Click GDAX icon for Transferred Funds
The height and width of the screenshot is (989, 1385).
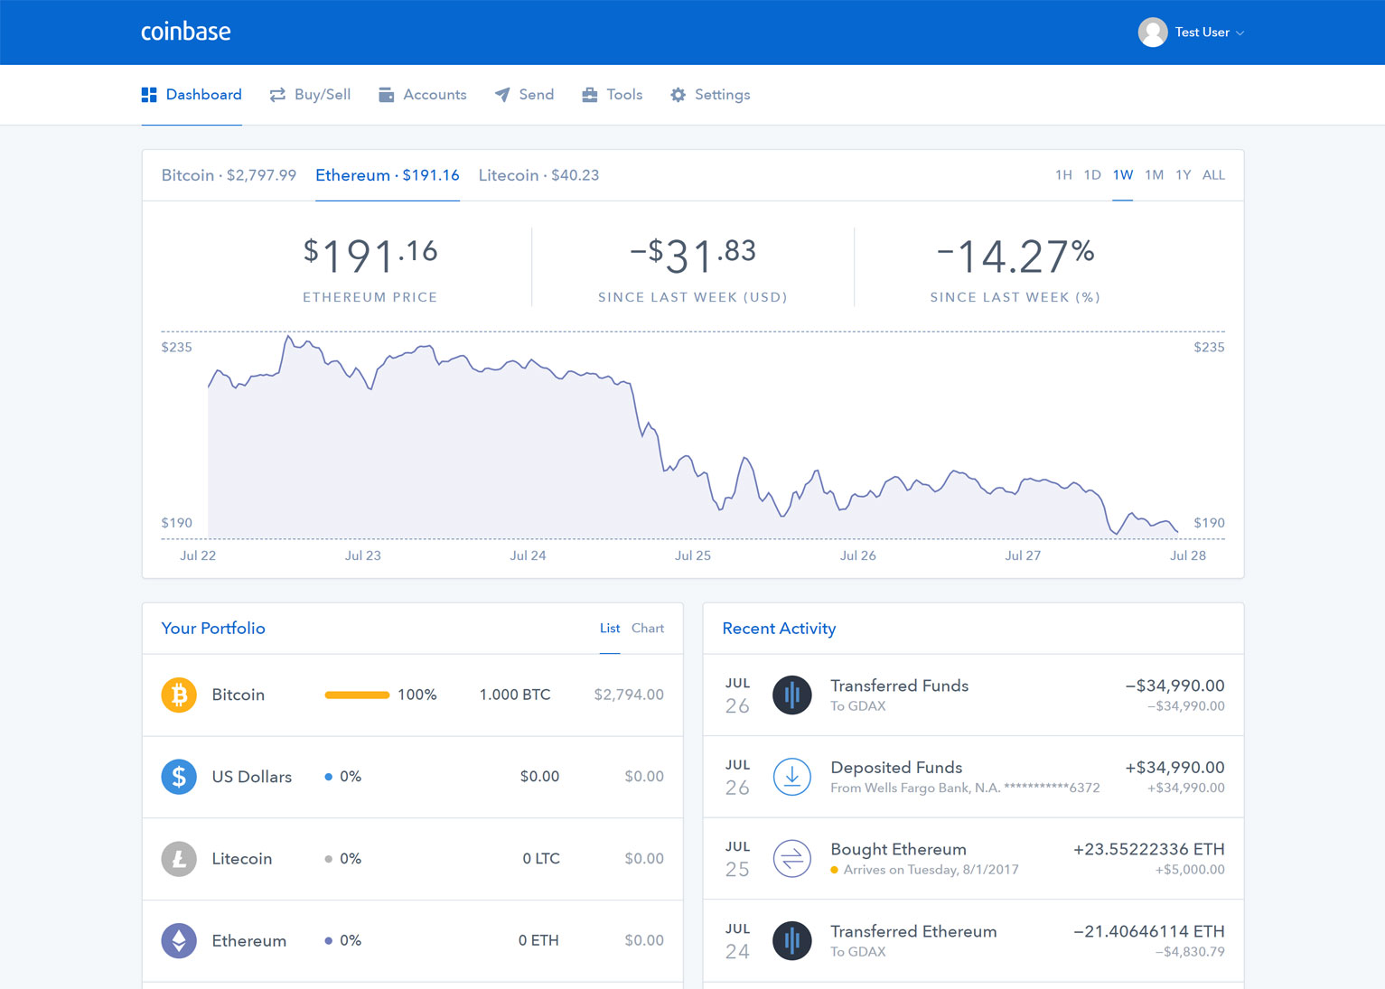click(792, 695)
